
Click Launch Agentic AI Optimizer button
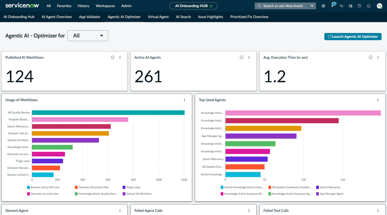353,36
